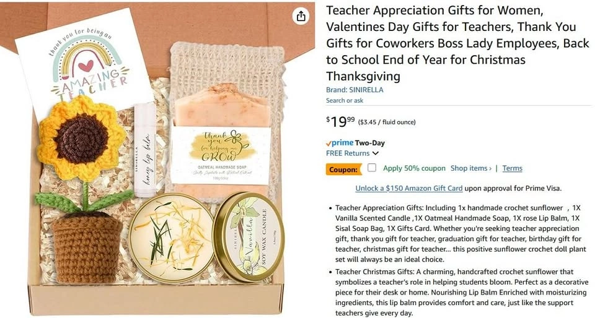Click the Search or ask field
The width and height of the screenshot is (595, 318).
coord(345,100)
